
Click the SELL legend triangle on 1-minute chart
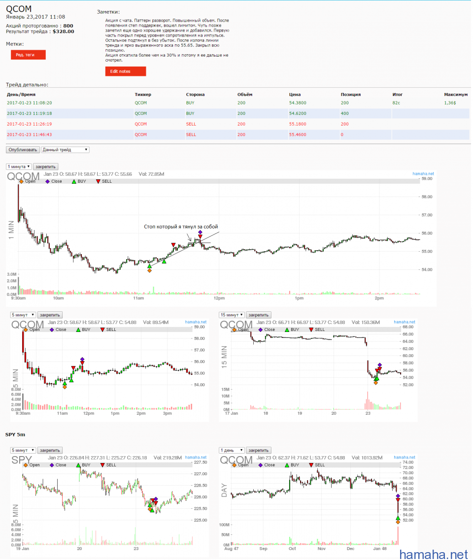(x=98, y=181)
